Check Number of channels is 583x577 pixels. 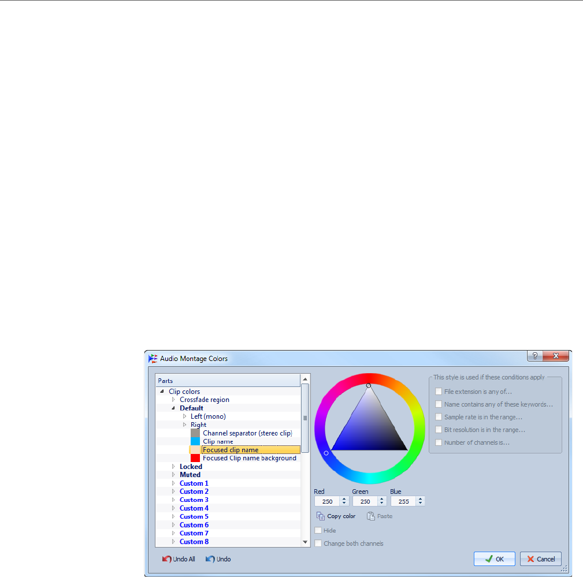pos(439,442)
